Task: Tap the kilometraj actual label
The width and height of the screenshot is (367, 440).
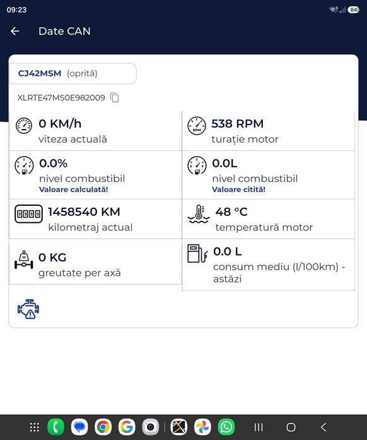Action: point(90,227)
